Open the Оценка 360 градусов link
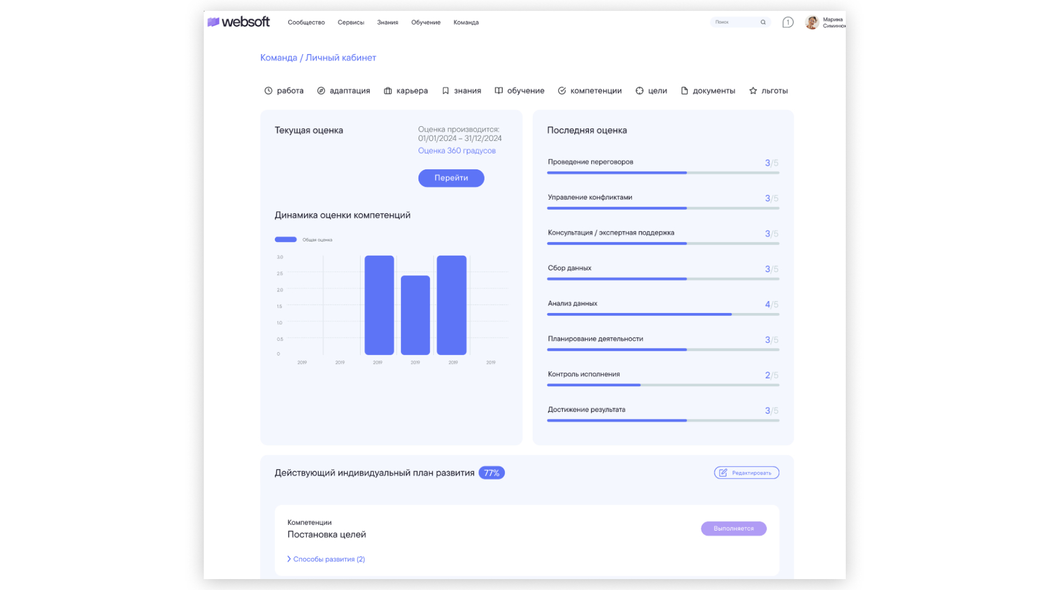The width and height of the screenshot is (1049, 590). pyautogui.click(x=457, y=151)
